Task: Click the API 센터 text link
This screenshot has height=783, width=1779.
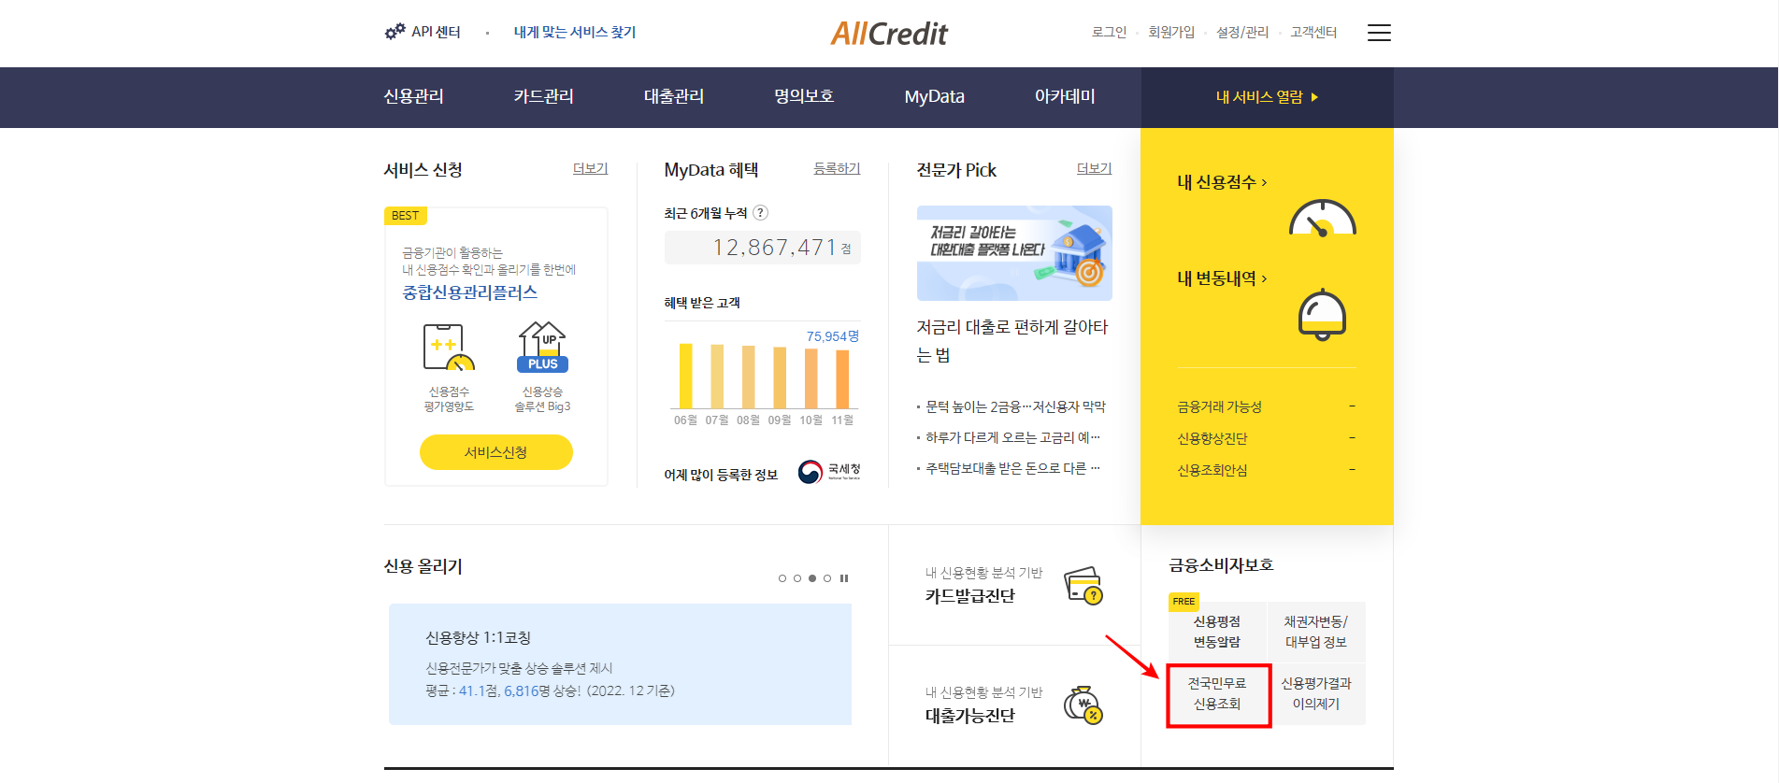Action: click(436, 32)
